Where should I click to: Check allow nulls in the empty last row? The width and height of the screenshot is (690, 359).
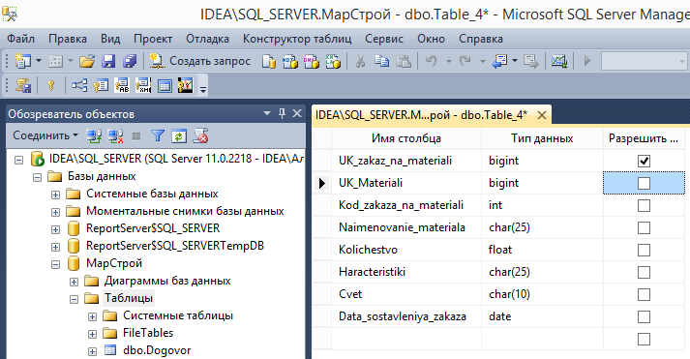[644, 340]
